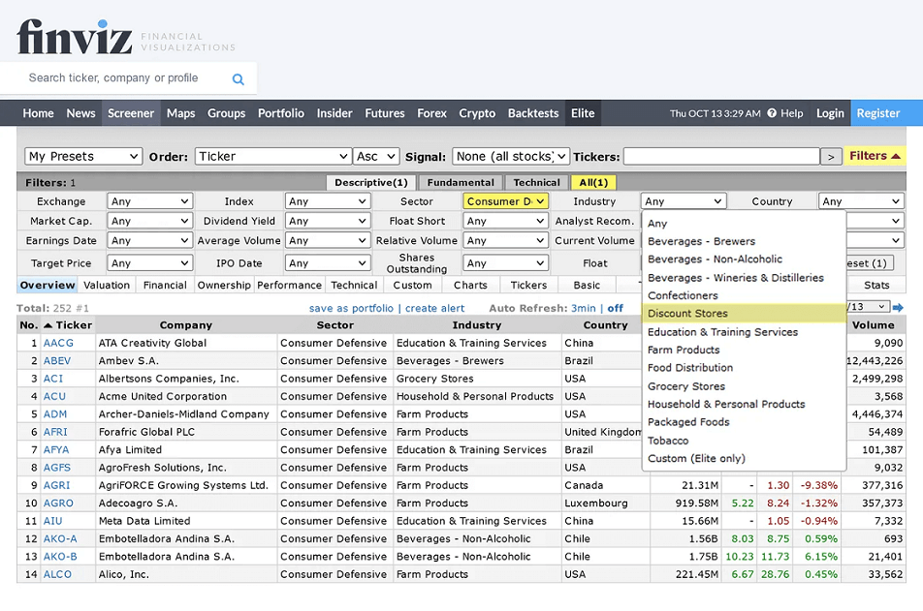Image resolution: width=923 pixels, height=611 pixels.
Task: Click into the Tickers input field
Action: 720,156
